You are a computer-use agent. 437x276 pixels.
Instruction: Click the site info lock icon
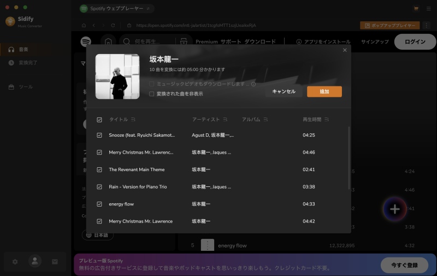click(x=129, y=25)
